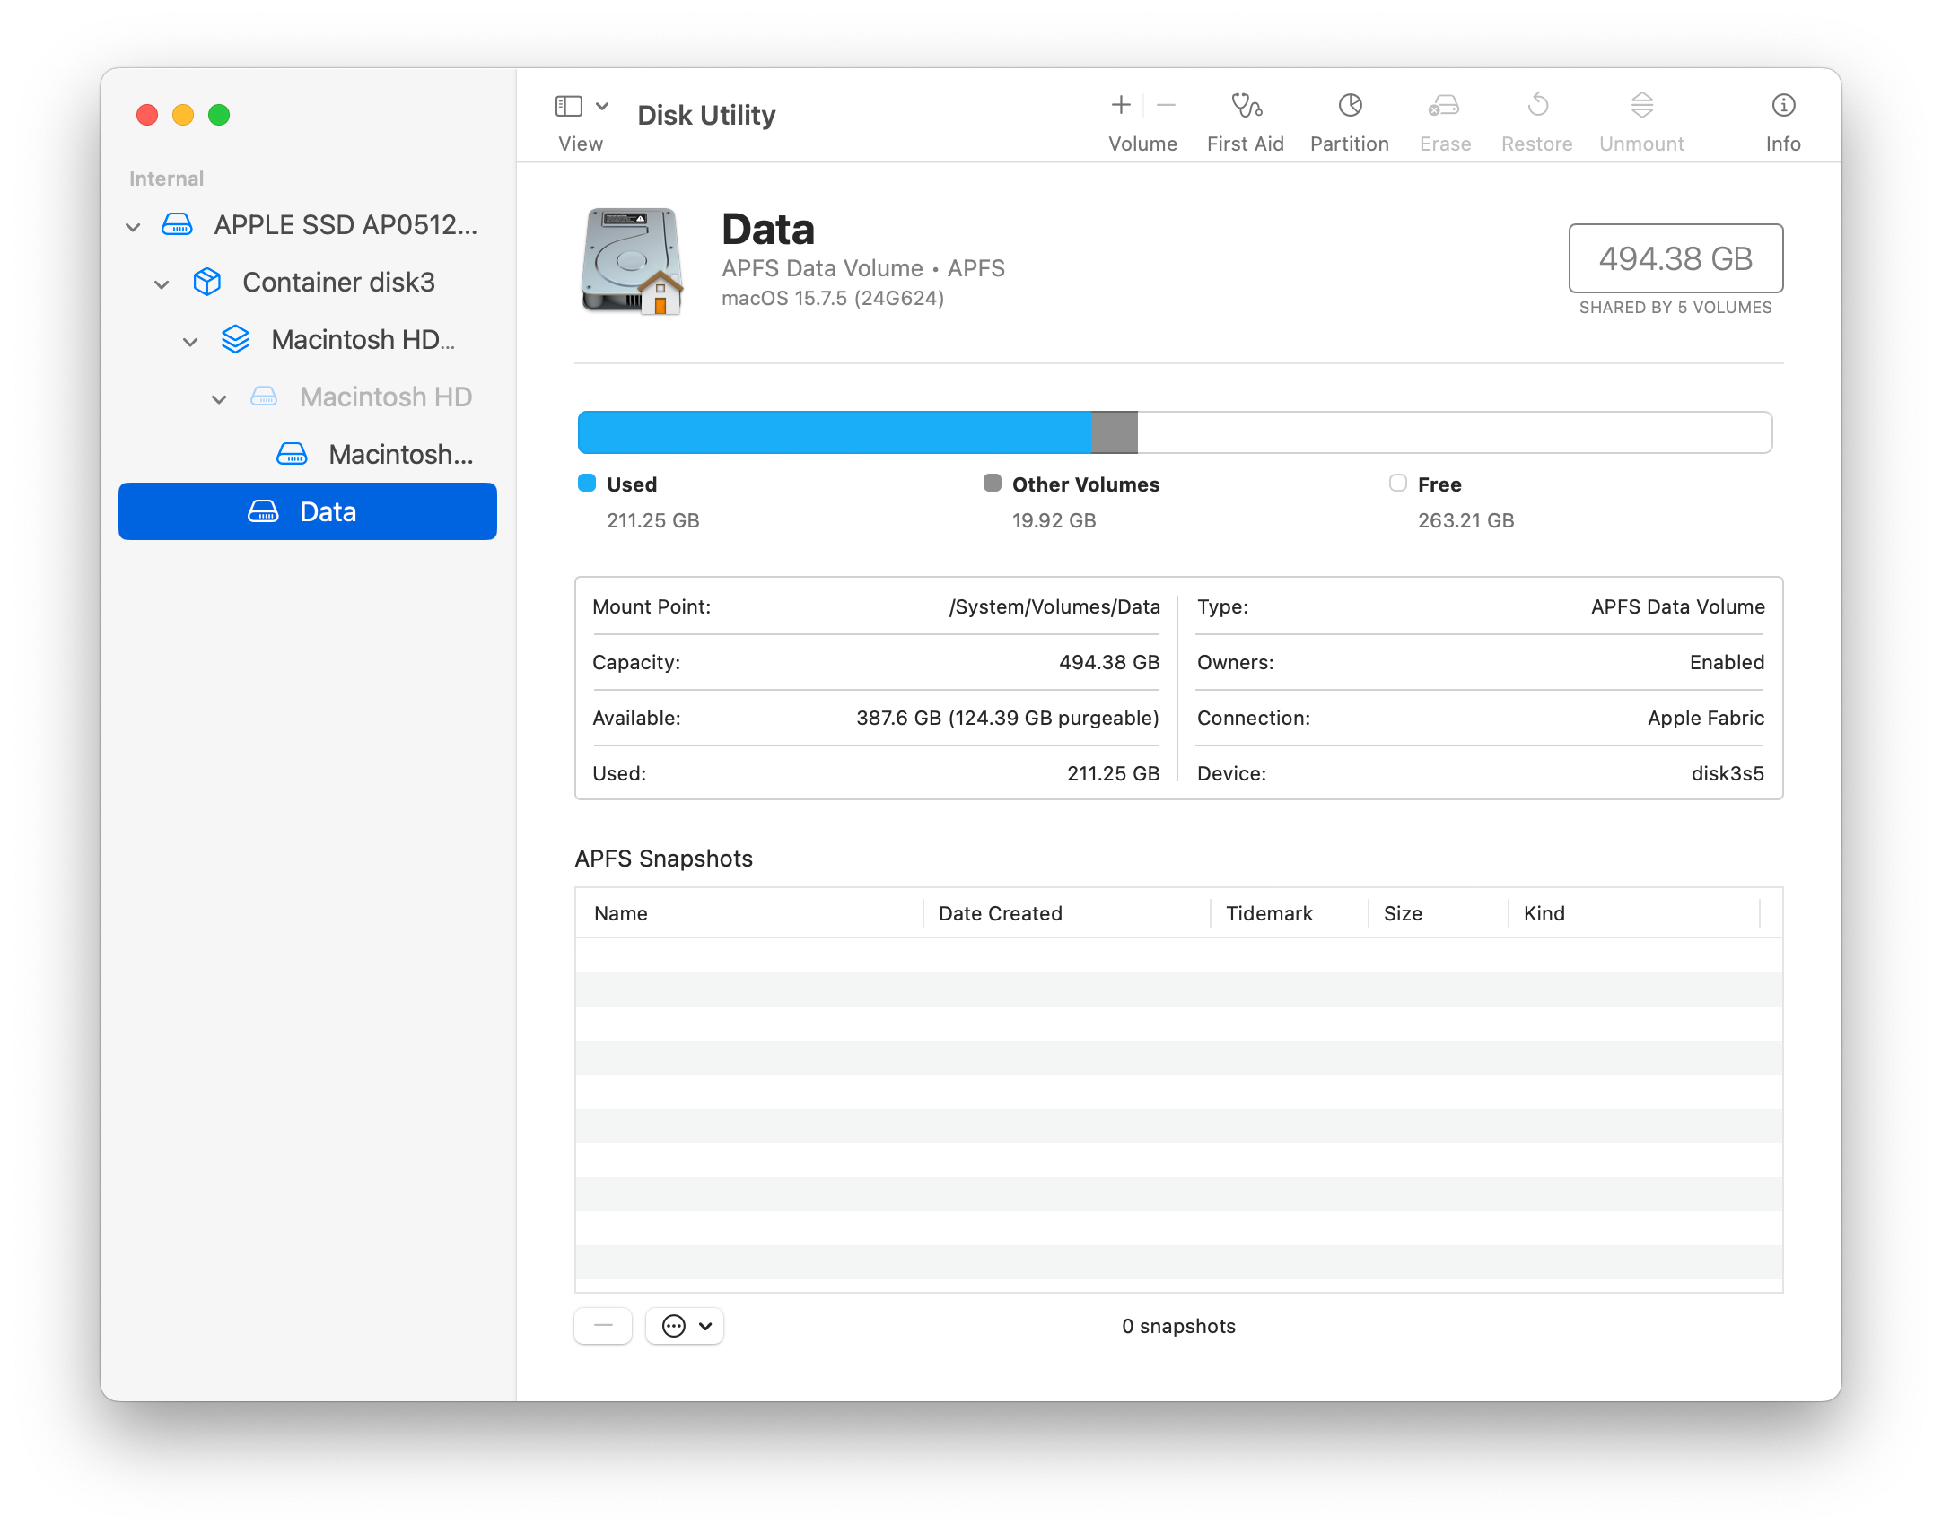Click the SHARED BY 5 VOLUMES label

coord(1675,308)
